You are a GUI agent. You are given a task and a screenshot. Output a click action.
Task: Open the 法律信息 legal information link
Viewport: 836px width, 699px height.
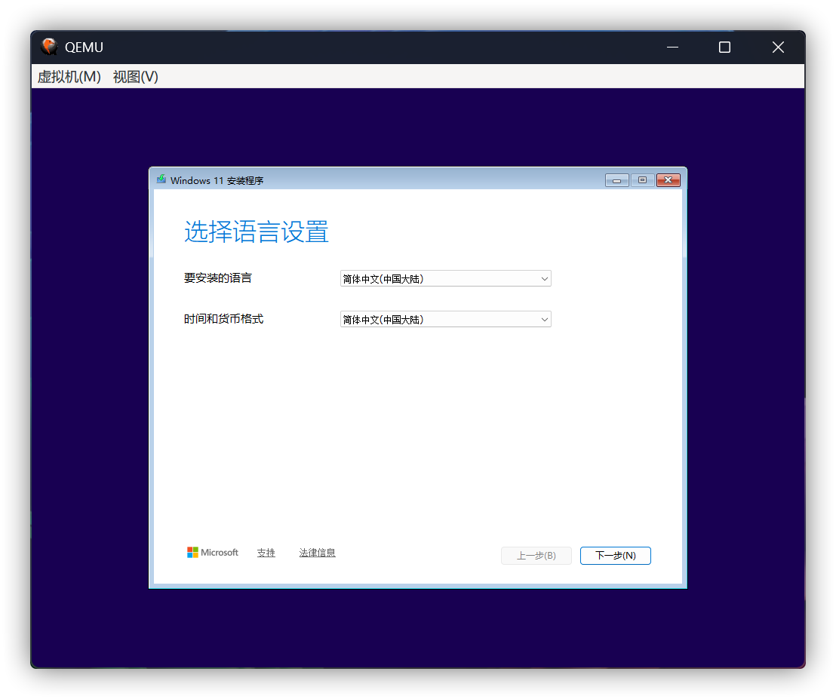pos(317,552)
